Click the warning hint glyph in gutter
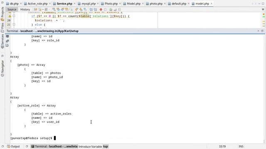 click(x=10, y=16)
